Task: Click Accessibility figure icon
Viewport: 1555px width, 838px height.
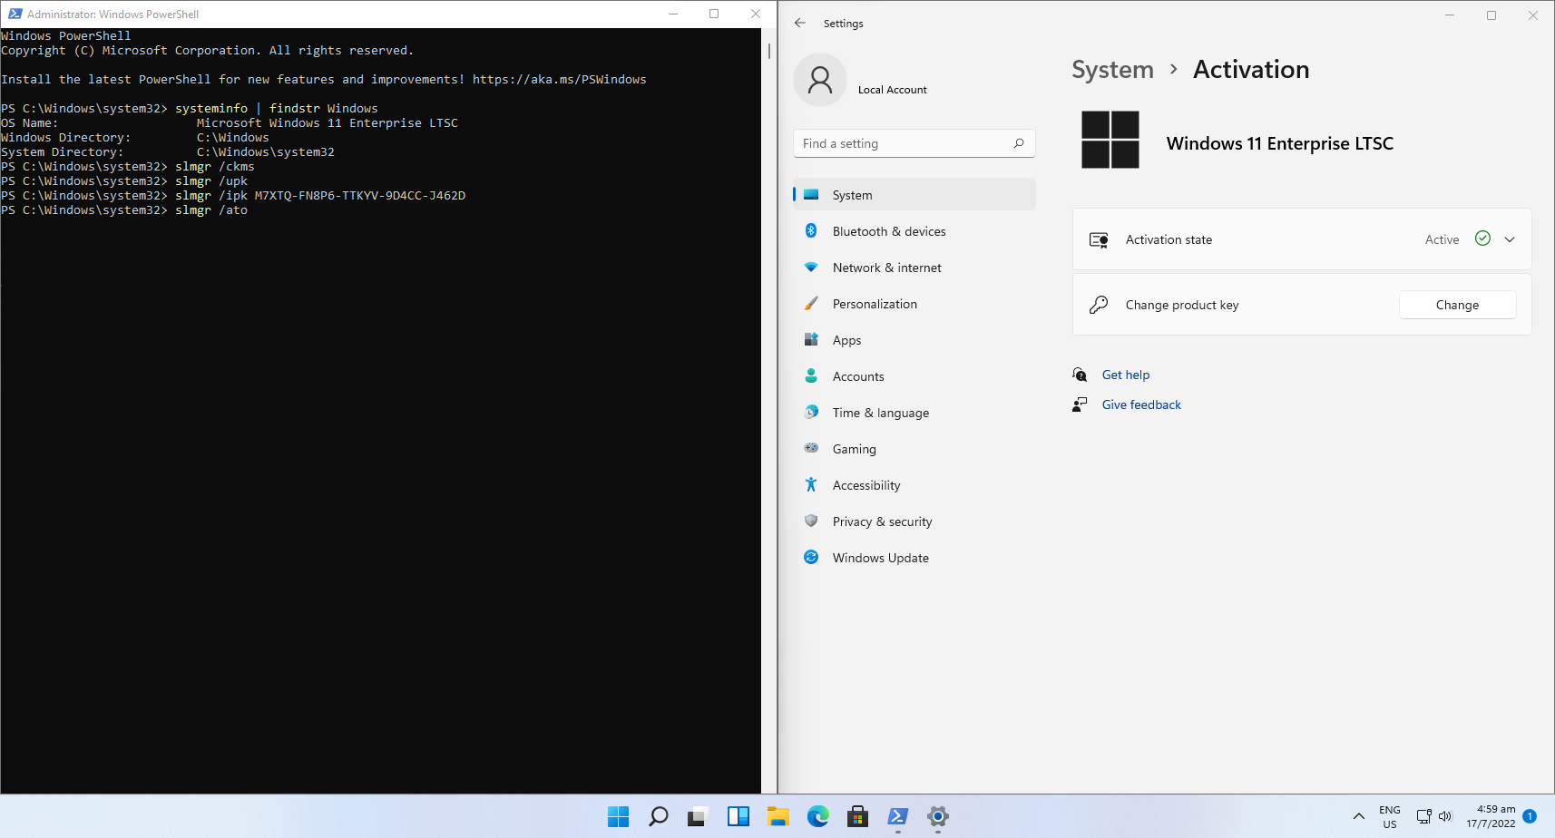Action: [811, 484]
